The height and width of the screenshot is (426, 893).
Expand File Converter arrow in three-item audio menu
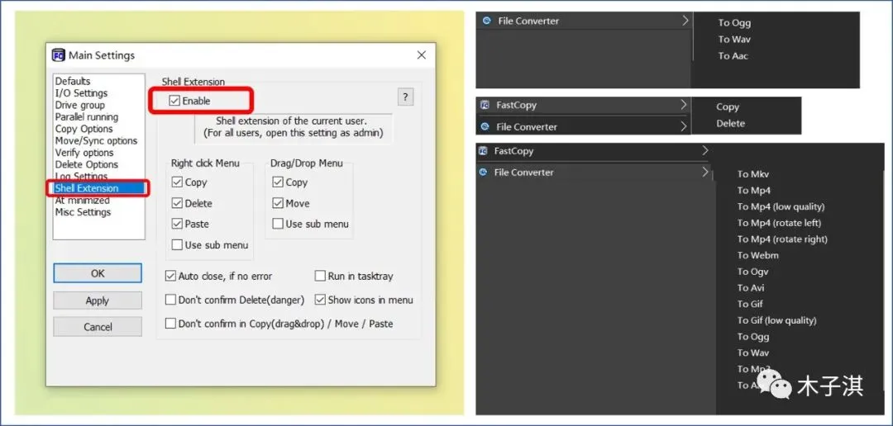coord(685,21)
